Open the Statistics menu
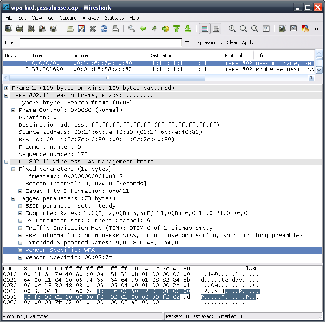The width and height of the screenshot is (325, 322). (x=114, y=18)
